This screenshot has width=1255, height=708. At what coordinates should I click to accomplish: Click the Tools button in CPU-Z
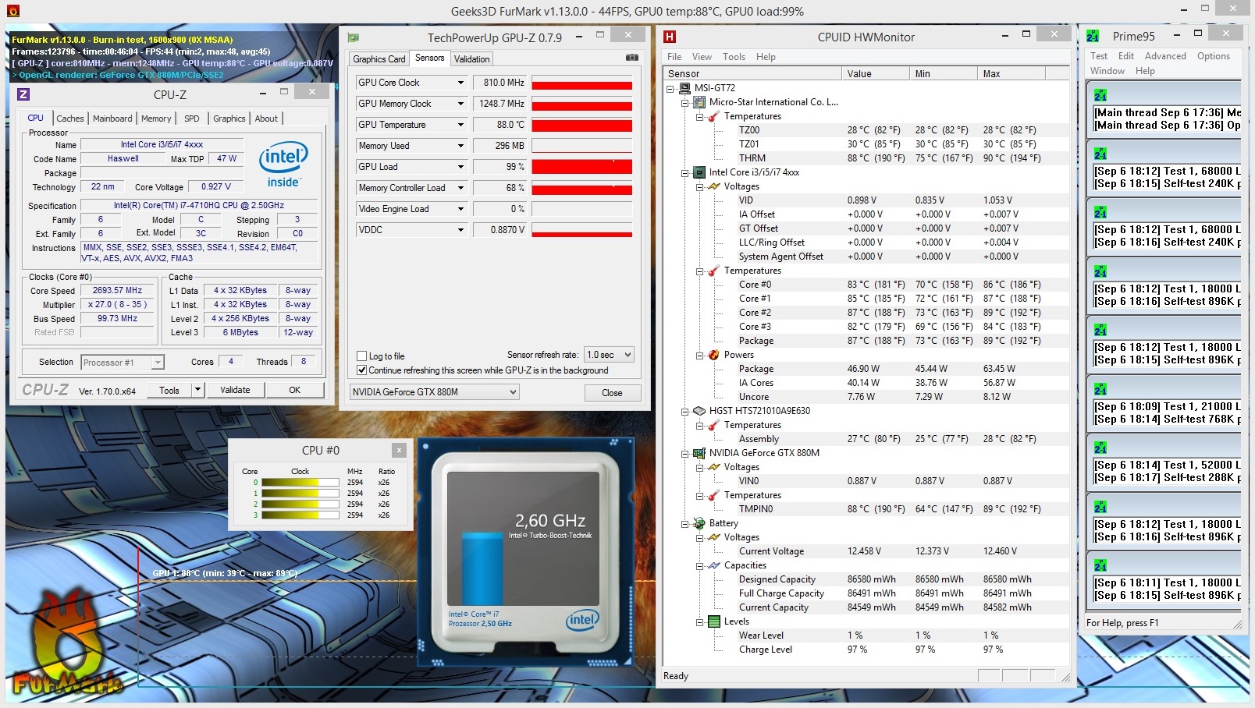[169, 390]
